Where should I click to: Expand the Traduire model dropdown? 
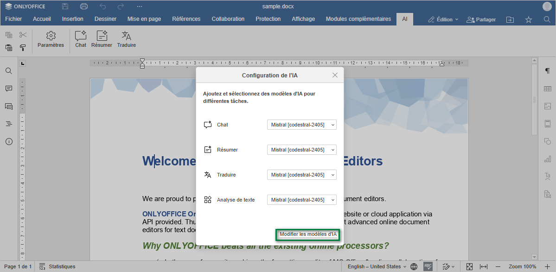click(x=301, y=175)
